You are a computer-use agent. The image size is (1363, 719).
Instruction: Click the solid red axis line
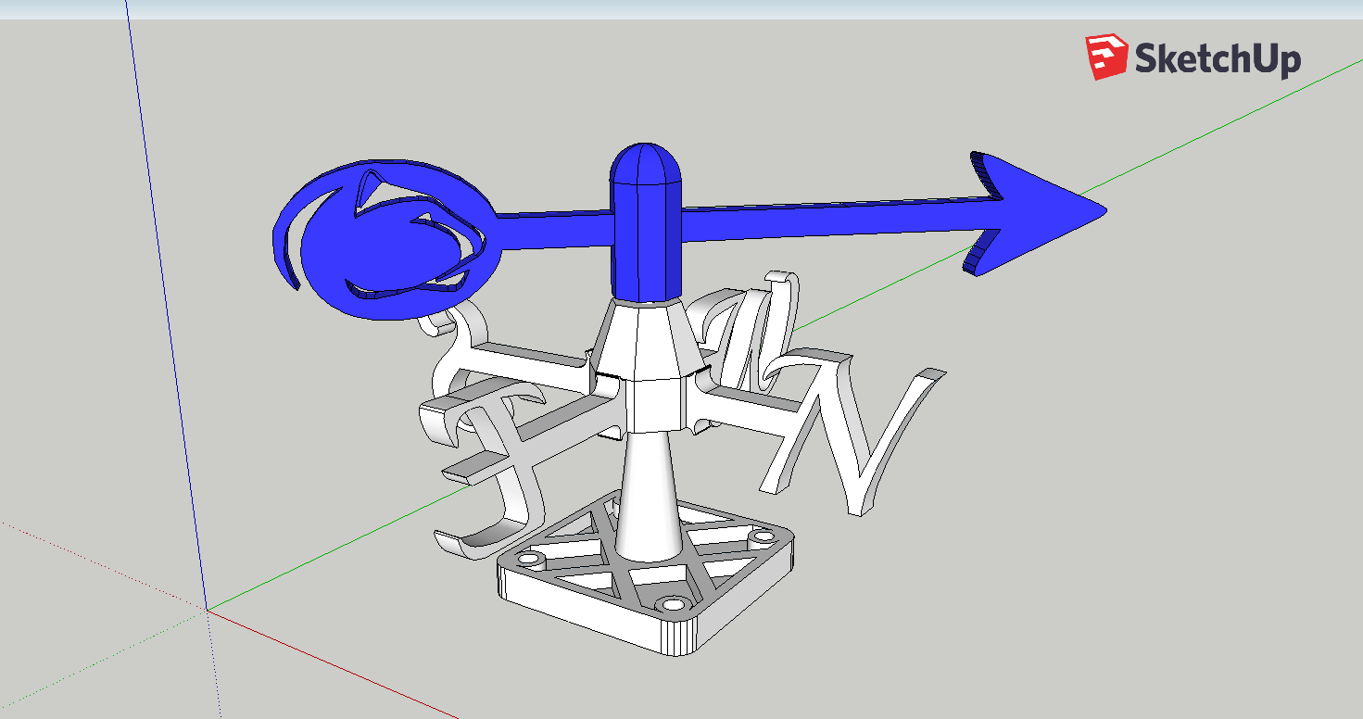(x=334, y=665)
